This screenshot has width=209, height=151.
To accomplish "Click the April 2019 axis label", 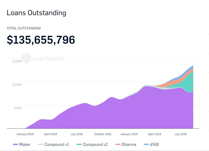I will tap(155, 134).
